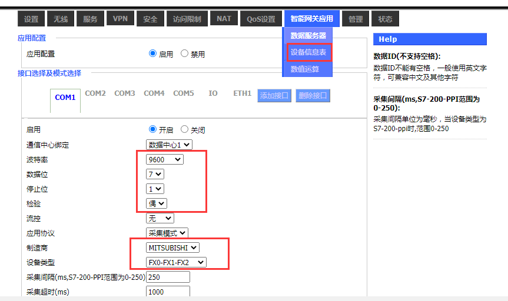
Task: Open the VPN menu tab
Action: 120,19
